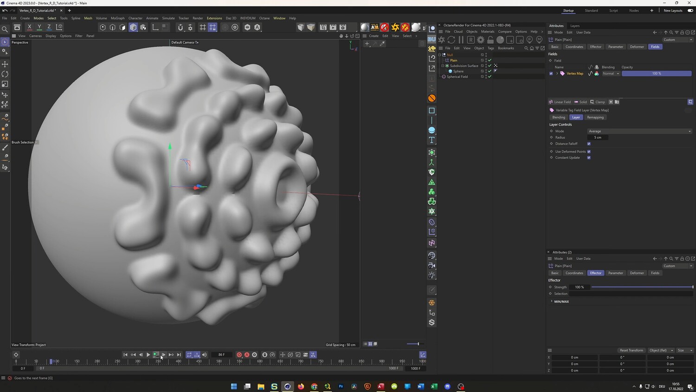Viewport: 696px width, 392px height.
Task: Switch to Points mode icon
Action: click(x=103, y=27)
